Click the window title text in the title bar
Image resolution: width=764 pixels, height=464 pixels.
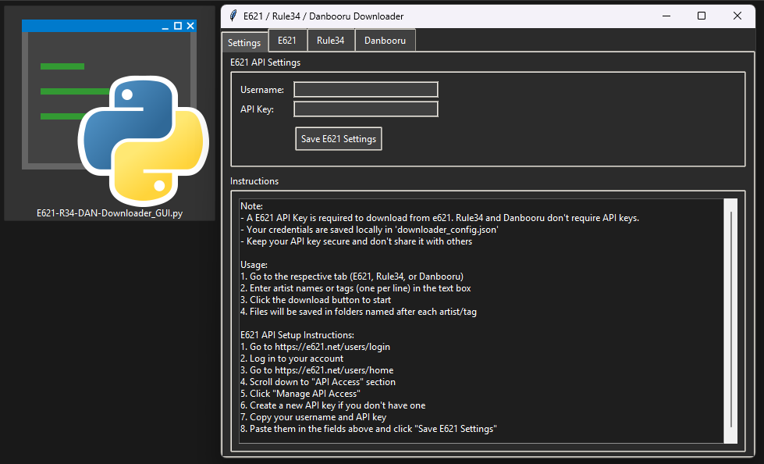click(323, 16)
